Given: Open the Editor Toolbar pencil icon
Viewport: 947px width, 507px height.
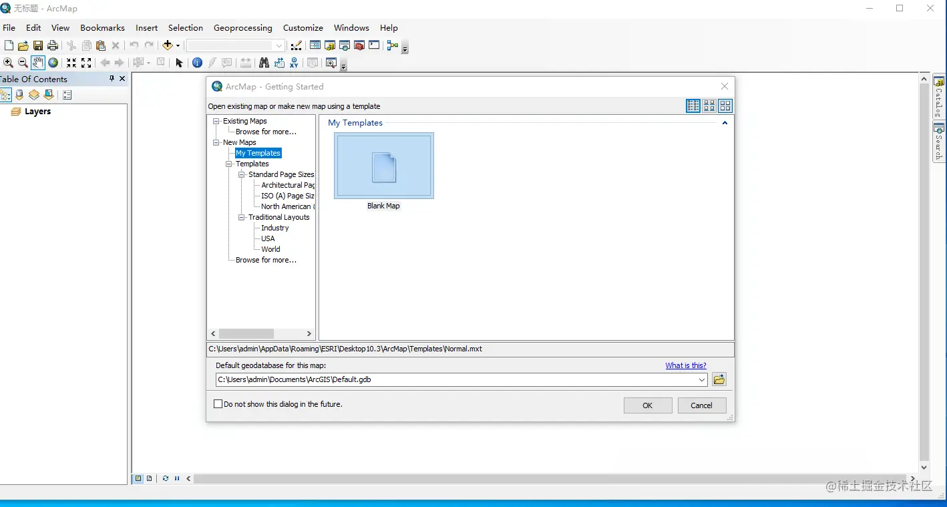Looking at the screenshot, I should pos(297,45).
